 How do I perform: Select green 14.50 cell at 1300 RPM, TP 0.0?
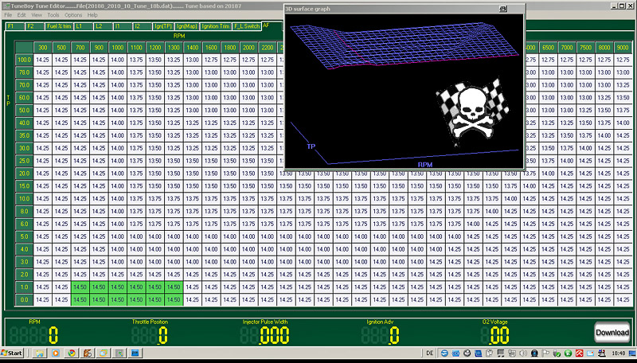pyautogui.click(x=174, y=299)
